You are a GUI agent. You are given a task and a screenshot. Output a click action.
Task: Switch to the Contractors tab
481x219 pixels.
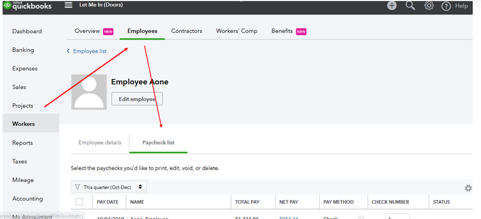pyautogui.click(x=186, y=31)
